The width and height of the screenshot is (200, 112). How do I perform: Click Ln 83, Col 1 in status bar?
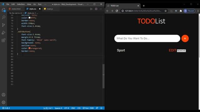click(48, 108)
